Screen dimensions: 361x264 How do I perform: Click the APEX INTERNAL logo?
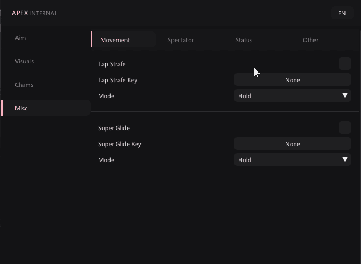click(35, 13)
